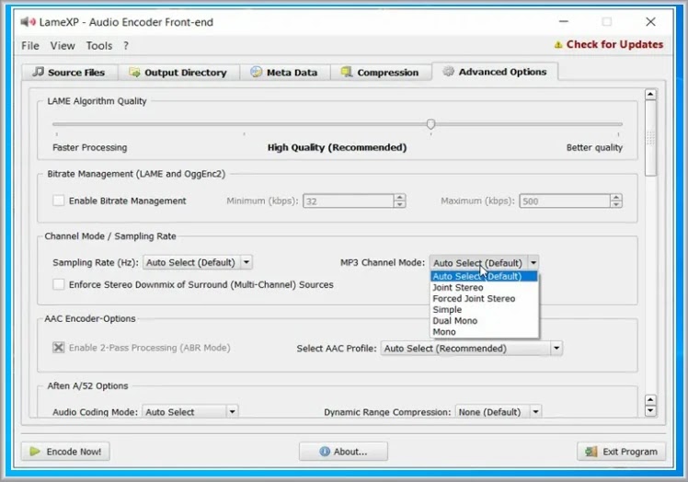This screenshot has width=688, height=482.
Task: Collapse the MP3 Channel Mode dropdown arrow
Action: (x=533, y=262)
